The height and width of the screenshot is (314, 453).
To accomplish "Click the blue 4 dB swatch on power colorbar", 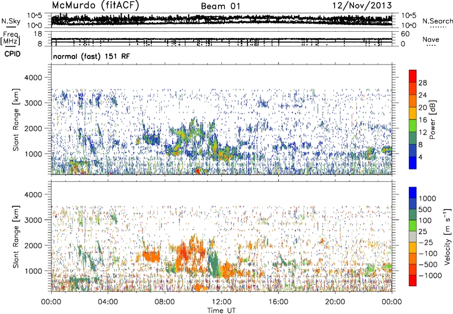I will tap(413, 163).
